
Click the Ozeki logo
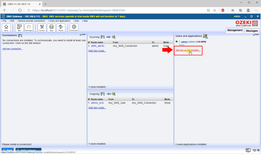[247, 23]
